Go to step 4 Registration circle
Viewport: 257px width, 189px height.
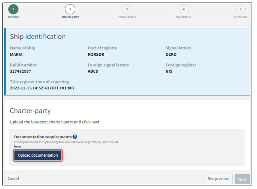[x=184, y=9]
